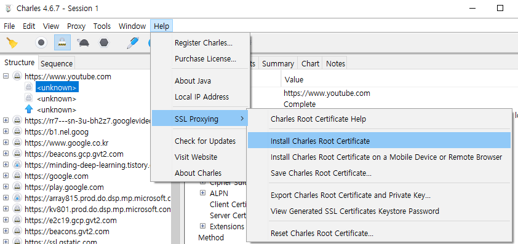Screen dimensions: 518x244
Task: Click the globe icon beside beacons.gvt2.com
Action: tap(17, 231)
